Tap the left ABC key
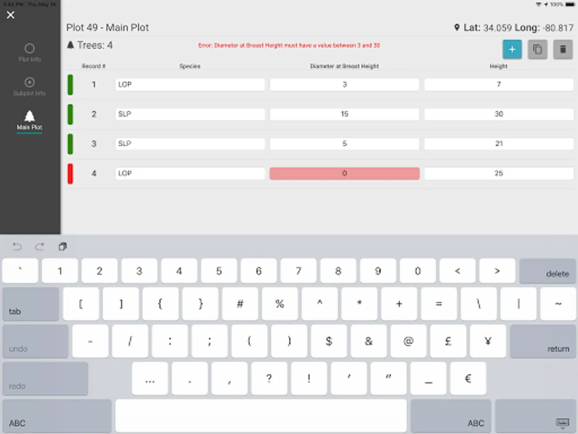 (x=57, y=416)
